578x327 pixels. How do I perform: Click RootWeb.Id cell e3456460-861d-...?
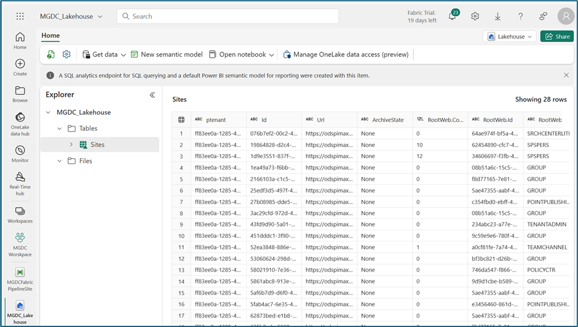(x=495, y=304)
